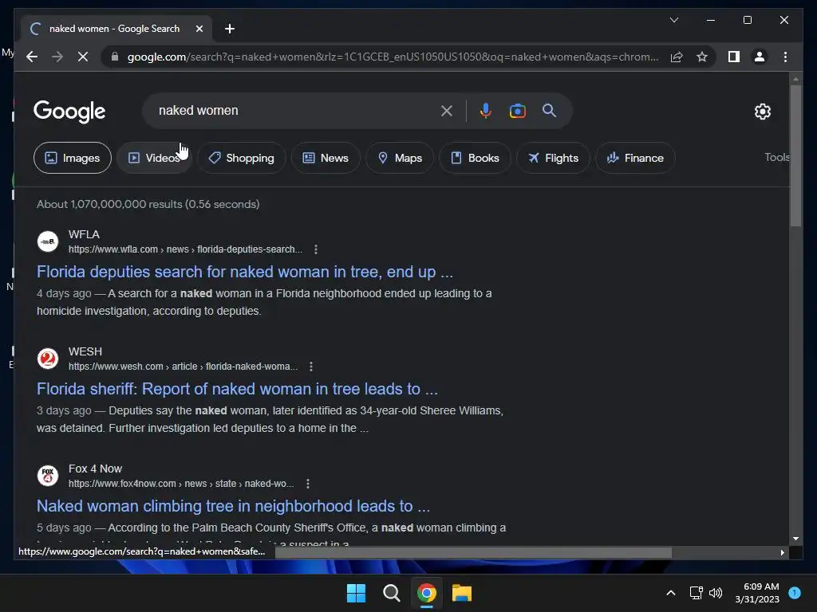Viewport: 817px width, 612px height.
Task: Open the Fox 4 Now result options menu
Action: (308, 484)
